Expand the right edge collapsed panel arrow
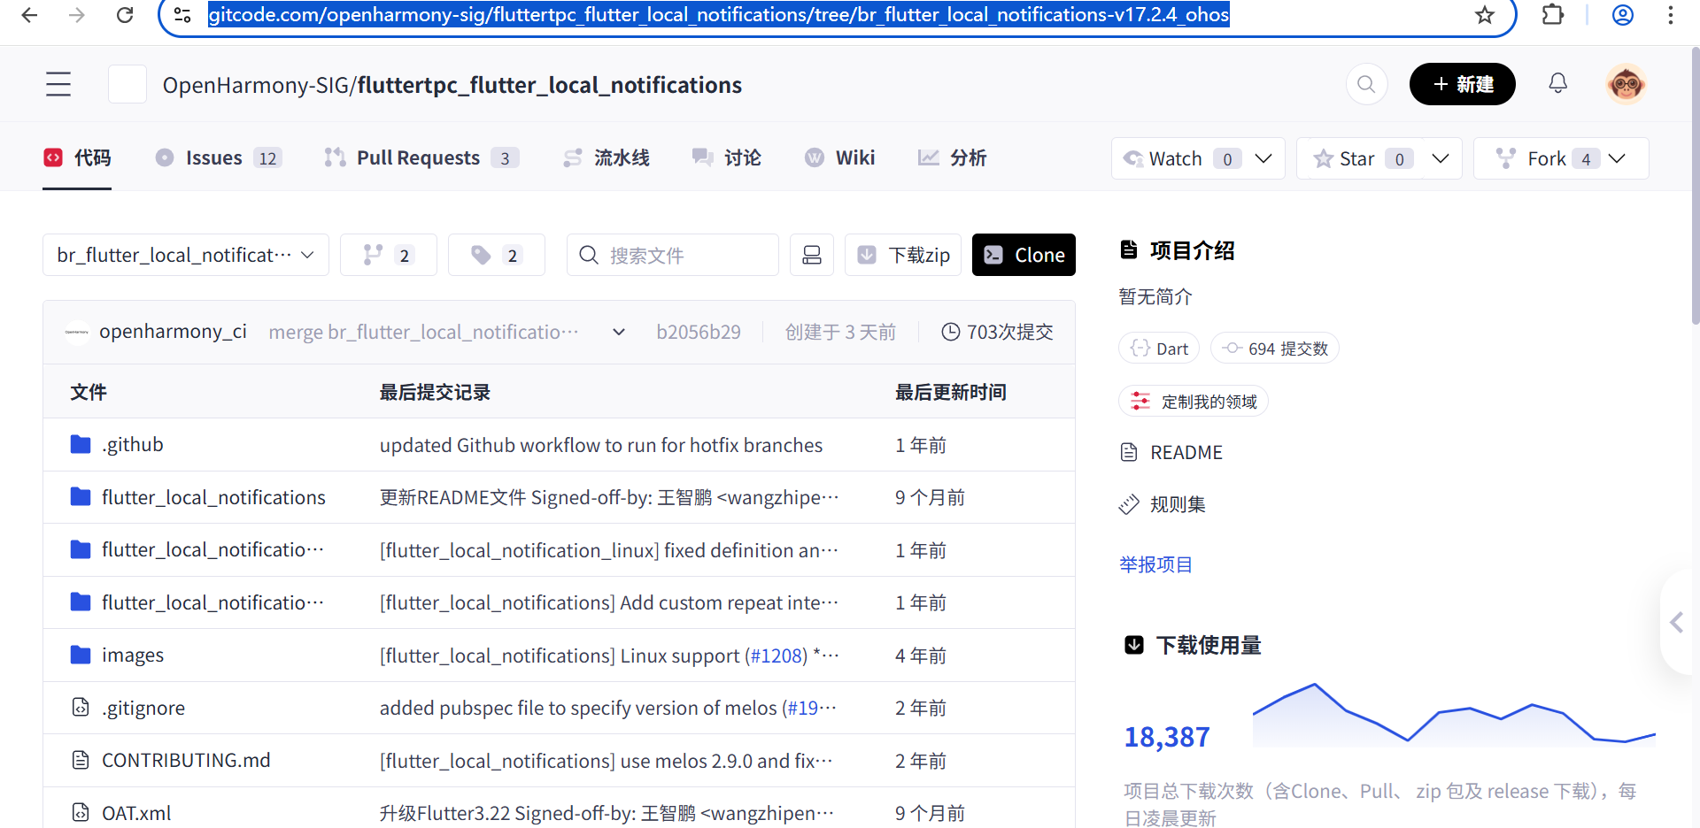This screenshot has height=828, width=1700. [1677, 622]
